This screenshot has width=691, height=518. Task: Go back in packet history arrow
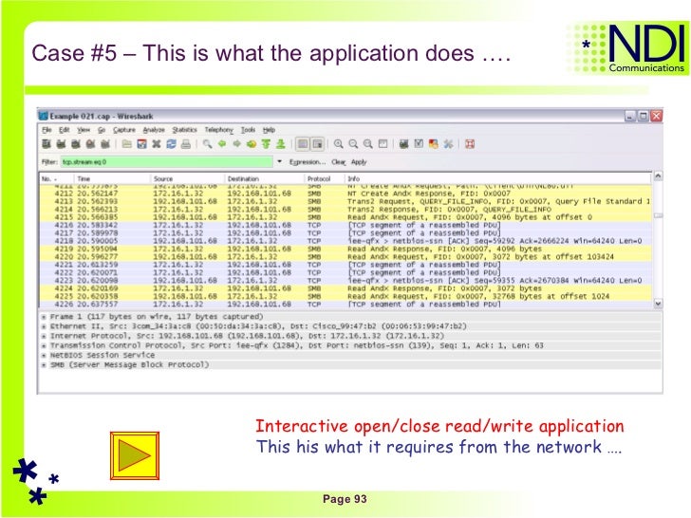click(222, 144)
